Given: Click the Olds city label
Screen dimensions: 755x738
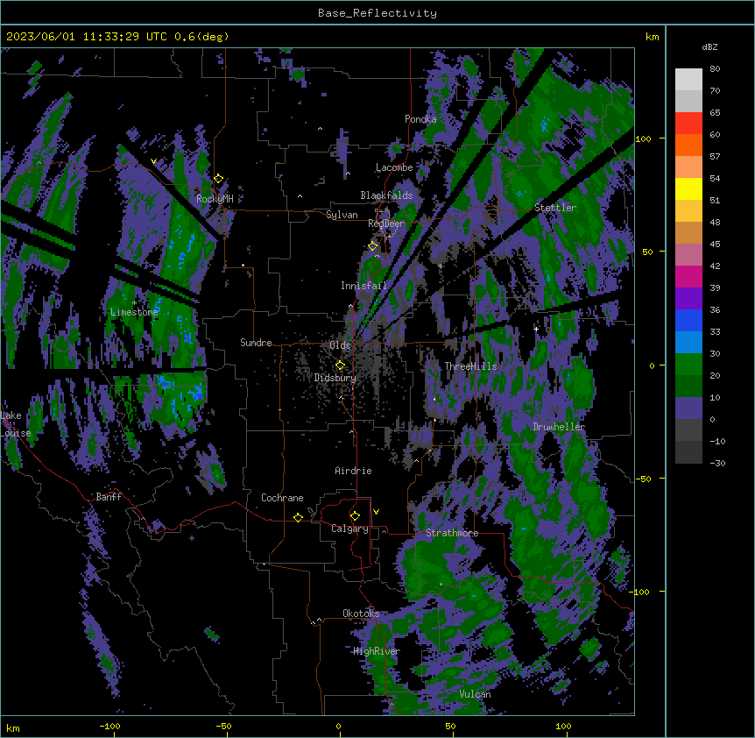Looking at the screenshot, I should tap(340, 345).
